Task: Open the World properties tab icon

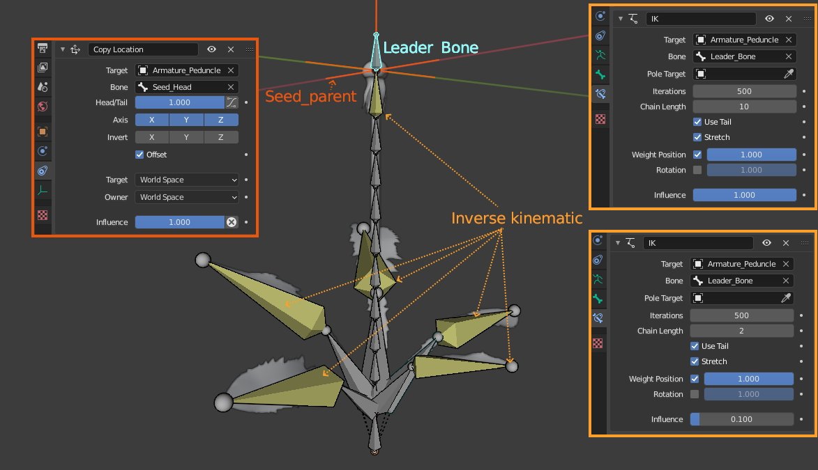Action: tap(43, 107)
